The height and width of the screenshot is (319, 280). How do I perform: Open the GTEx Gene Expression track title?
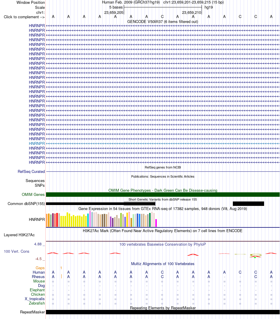(162, 209)
